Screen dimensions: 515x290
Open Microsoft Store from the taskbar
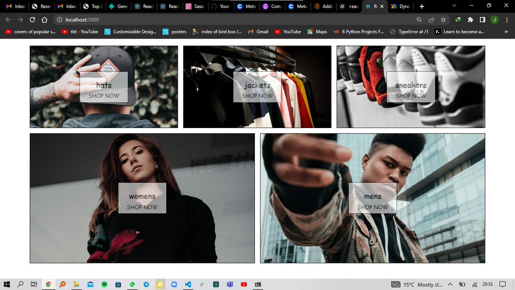click(x=118, y=284)
